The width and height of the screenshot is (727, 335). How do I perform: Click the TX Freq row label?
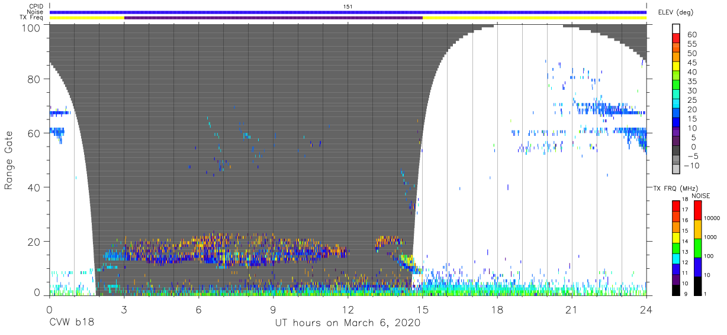coord(31,18)
